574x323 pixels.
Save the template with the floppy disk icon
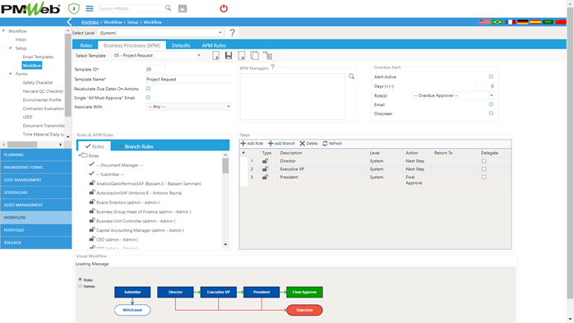tap(229, 56)
